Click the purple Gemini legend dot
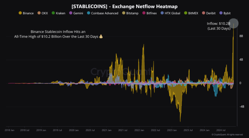This screenshot has height=138, width=249. (x=71, y=13)
